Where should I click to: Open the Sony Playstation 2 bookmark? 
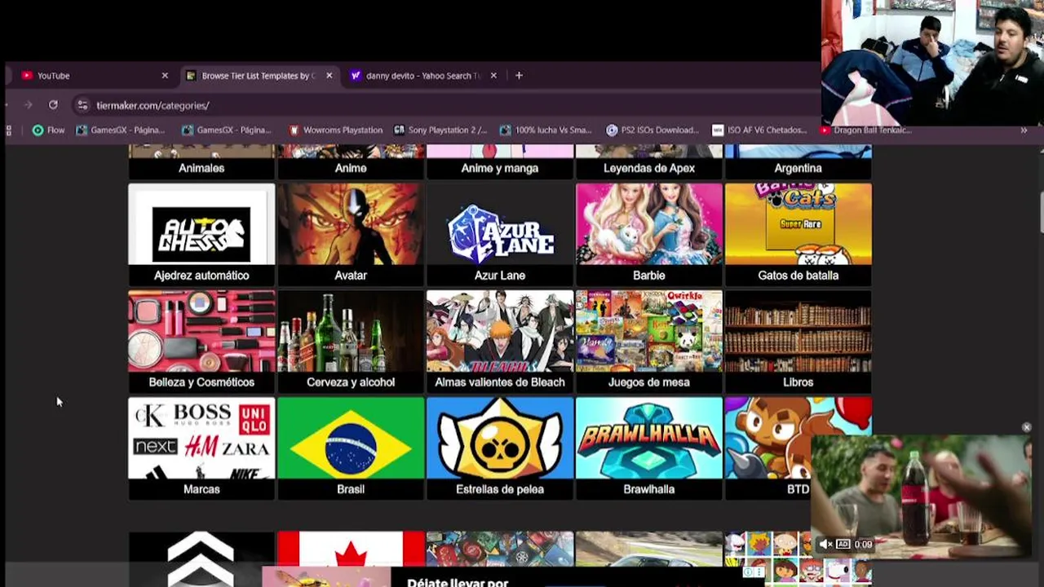pyautogui.click(x=440, y=130)
